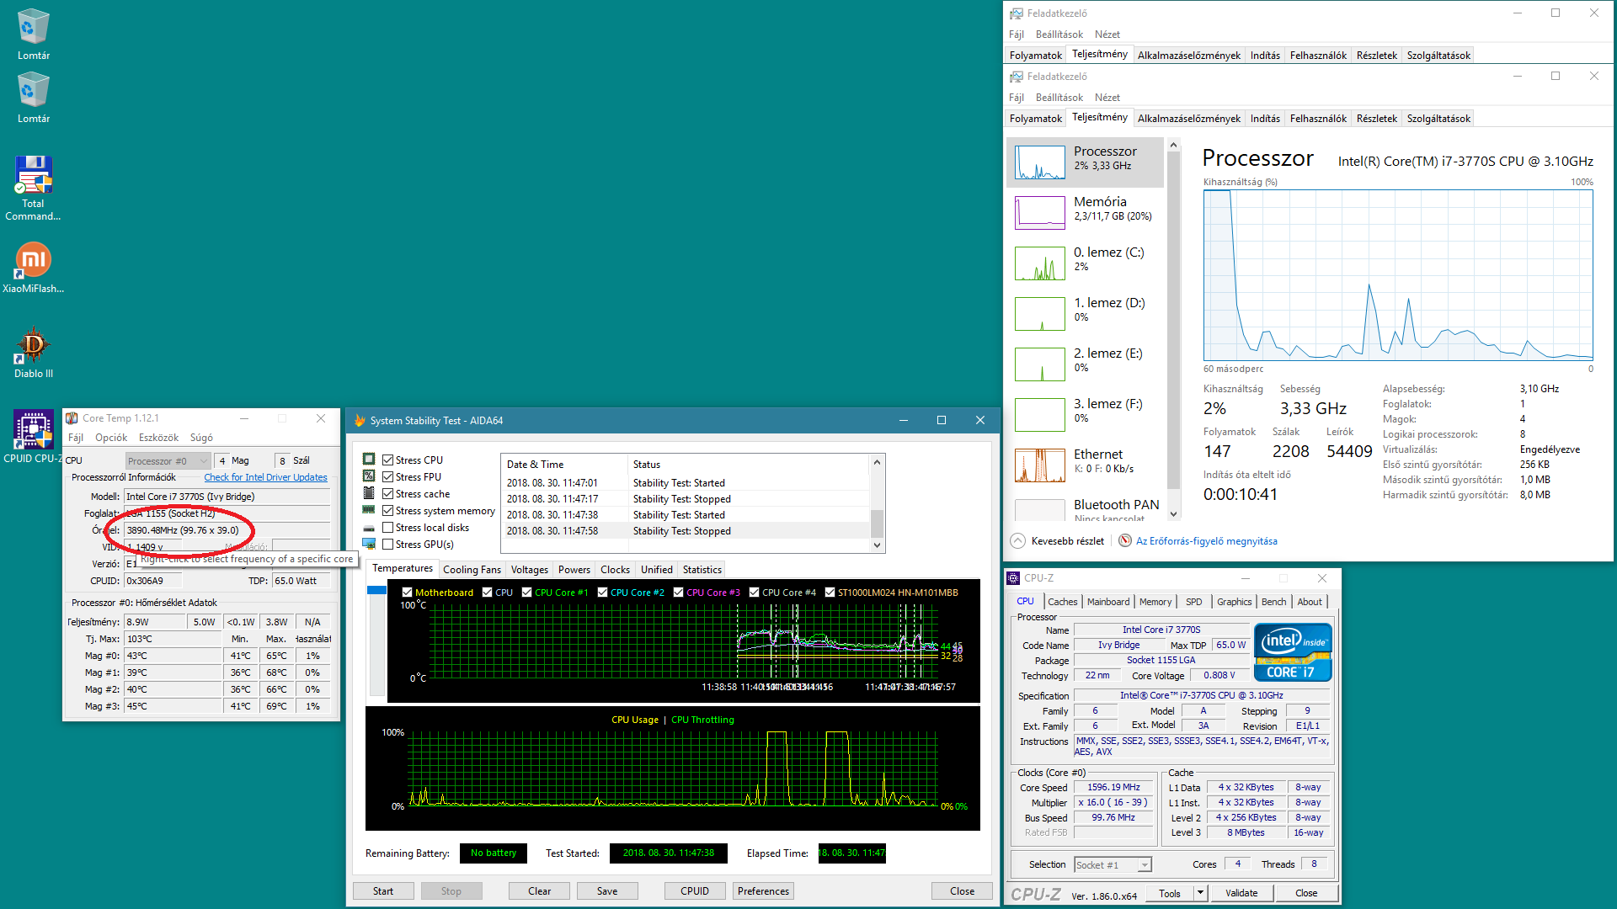
Task: Toggle Stress cache checkbox
Action: [388, 494]
